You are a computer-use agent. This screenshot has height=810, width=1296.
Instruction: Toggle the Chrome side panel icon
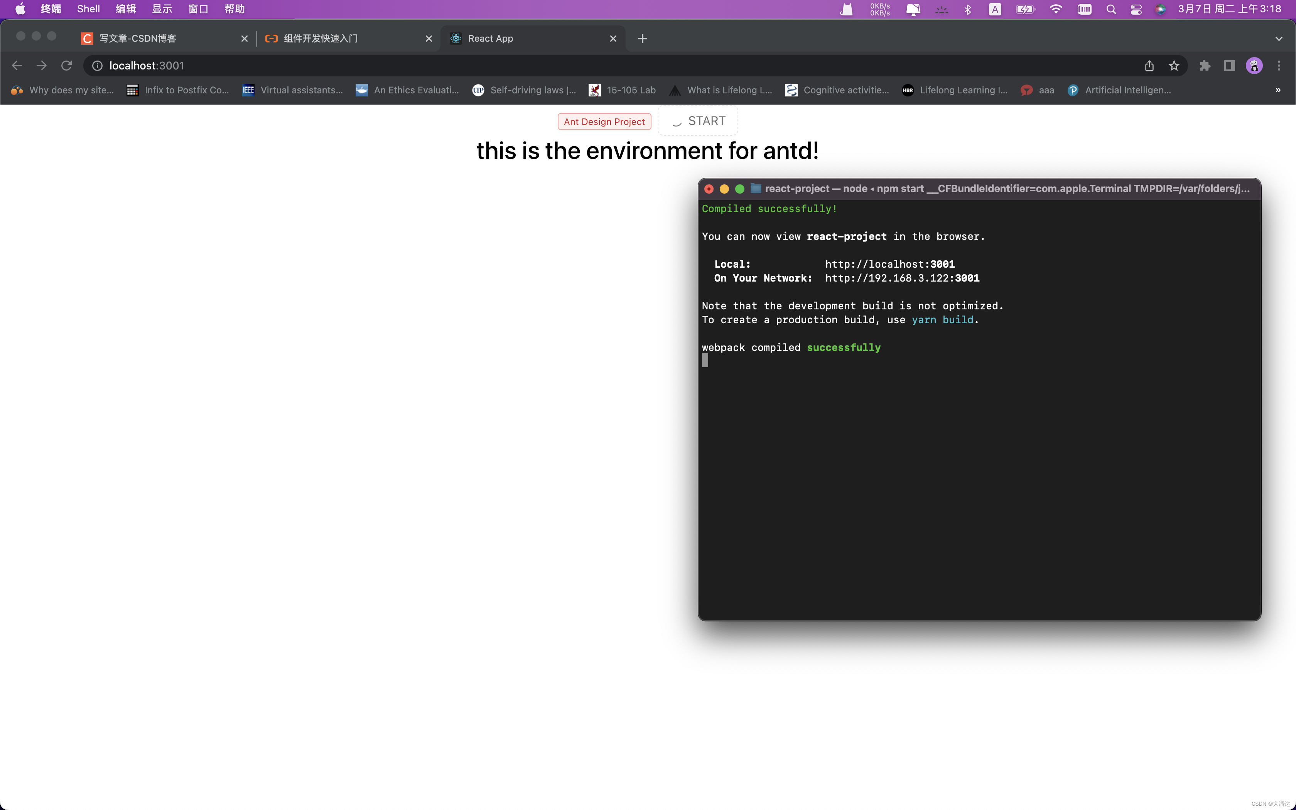click(1229, 65)
